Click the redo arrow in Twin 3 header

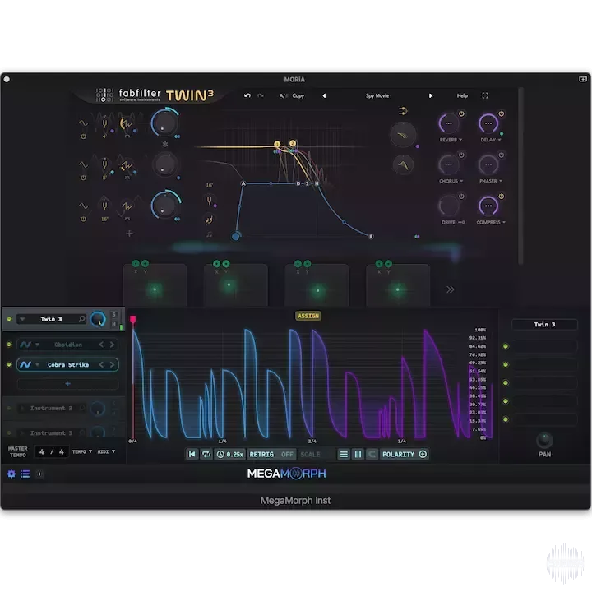[261, 95]
